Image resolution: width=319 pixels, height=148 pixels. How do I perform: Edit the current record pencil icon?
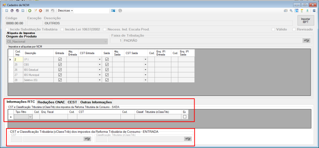[35, 11]
